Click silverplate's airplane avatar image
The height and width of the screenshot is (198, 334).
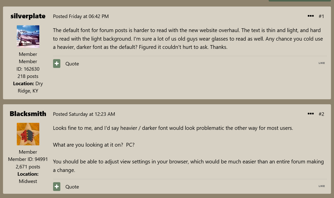[28, 36]
